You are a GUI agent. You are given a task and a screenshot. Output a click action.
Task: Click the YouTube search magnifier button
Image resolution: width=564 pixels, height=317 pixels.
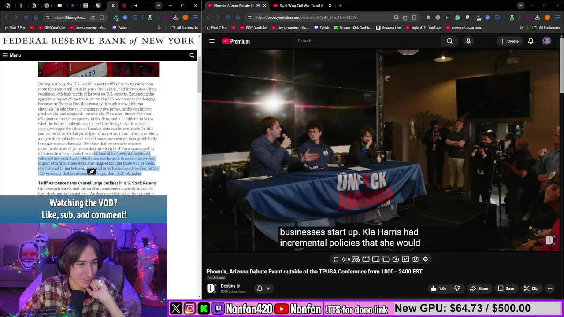449,41
